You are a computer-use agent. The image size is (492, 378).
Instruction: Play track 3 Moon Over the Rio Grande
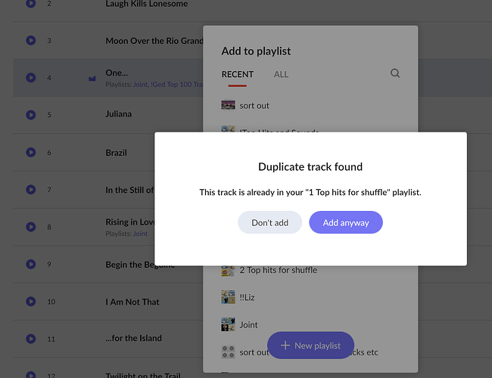pyautogui.click(x=31, y=40)
